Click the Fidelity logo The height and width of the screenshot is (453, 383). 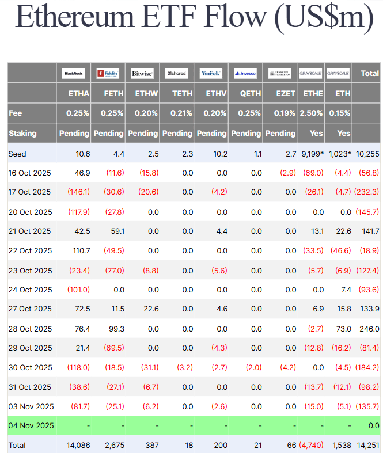tap(108, 74)
